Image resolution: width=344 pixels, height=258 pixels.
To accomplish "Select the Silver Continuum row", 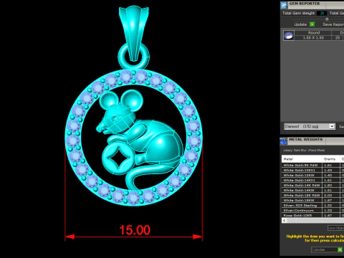I will tap(312, 210).
